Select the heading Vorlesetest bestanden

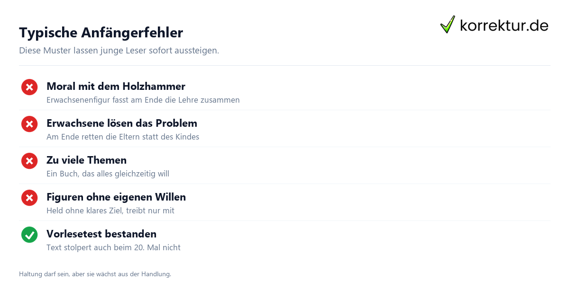coord(101,234)
